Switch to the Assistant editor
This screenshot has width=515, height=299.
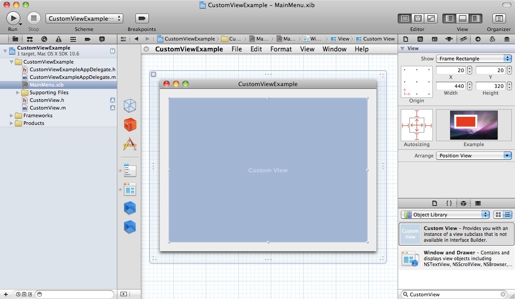(418, 18)
